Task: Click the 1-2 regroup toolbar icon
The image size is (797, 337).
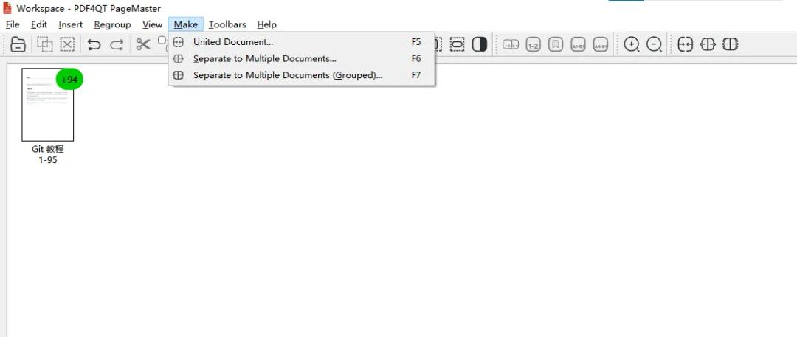Action: (534, 45)
